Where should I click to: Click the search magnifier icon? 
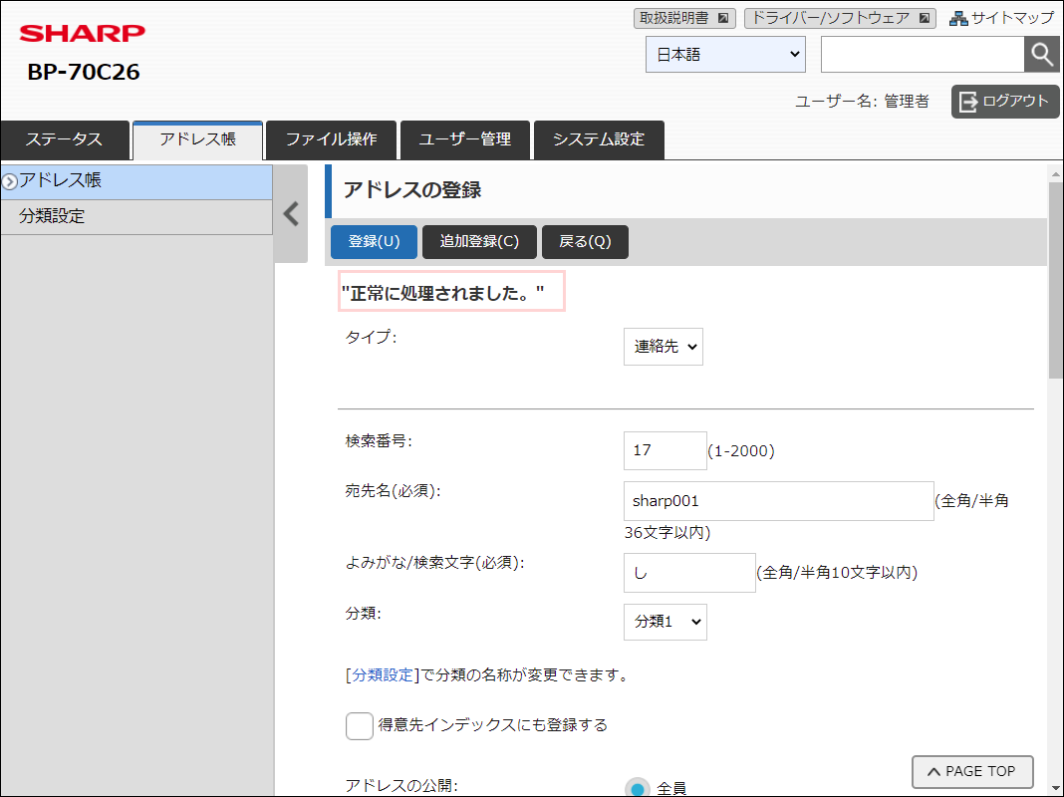1041,55
